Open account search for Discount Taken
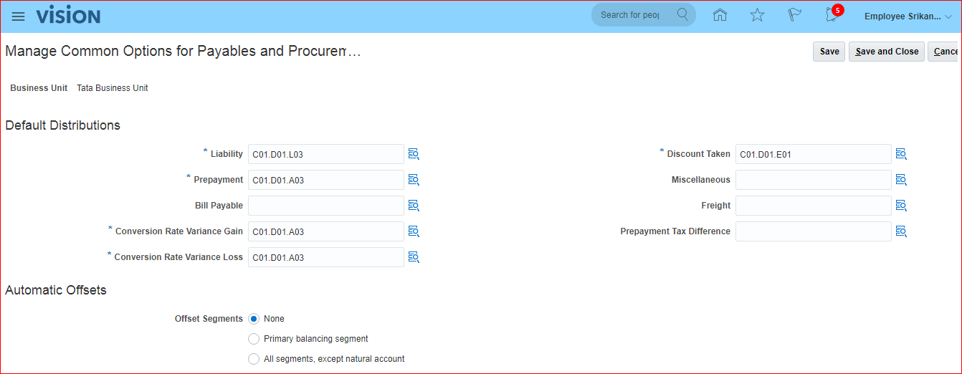 tap(901, 154)
